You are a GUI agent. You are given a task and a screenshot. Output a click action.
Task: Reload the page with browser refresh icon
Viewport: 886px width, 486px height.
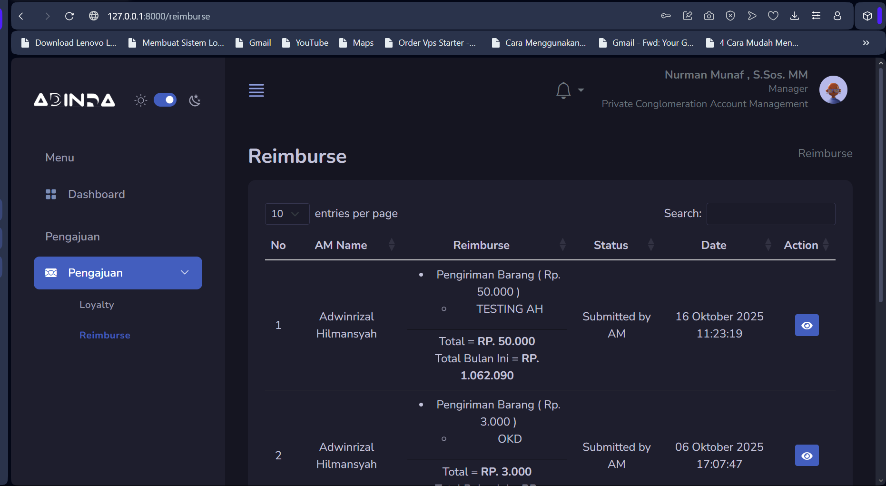click(x=69, y=16)
